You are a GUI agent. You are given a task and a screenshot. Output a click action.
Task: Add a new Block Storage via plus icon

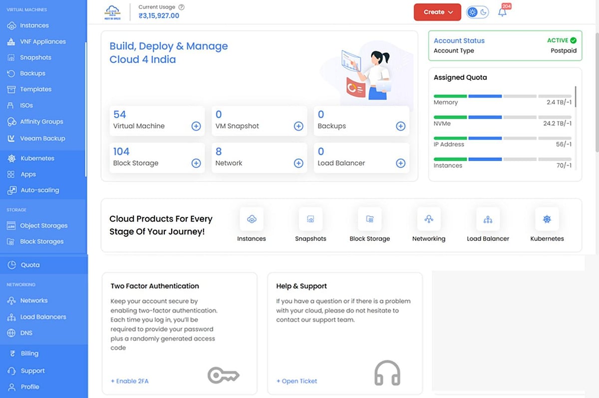click(x=196, y=163)
